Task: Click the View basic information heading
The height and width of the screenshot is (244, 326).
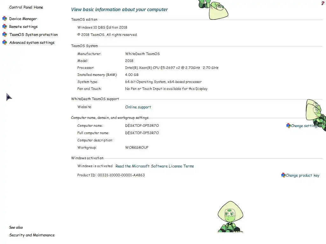Action: pyautogui.click(x=119, y=10)
